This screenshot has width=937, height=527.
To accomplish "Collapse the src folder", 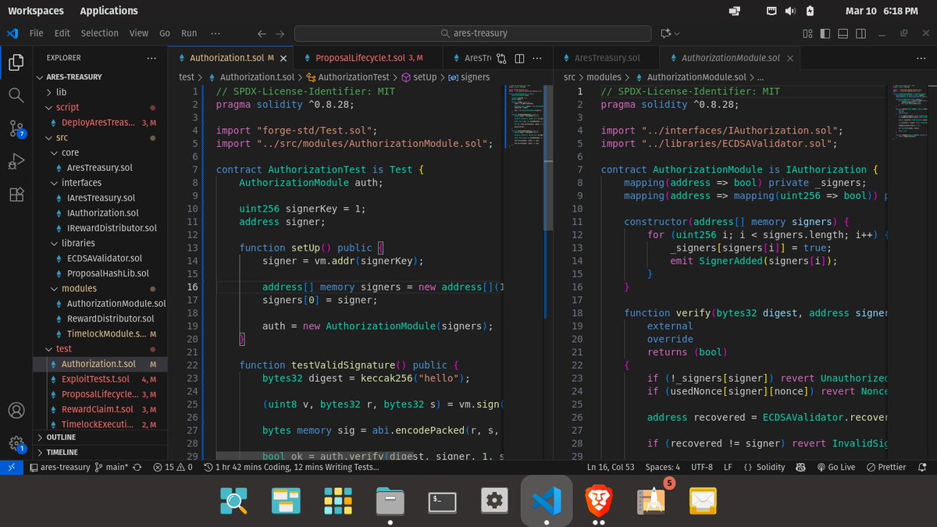I will (51, 137).
